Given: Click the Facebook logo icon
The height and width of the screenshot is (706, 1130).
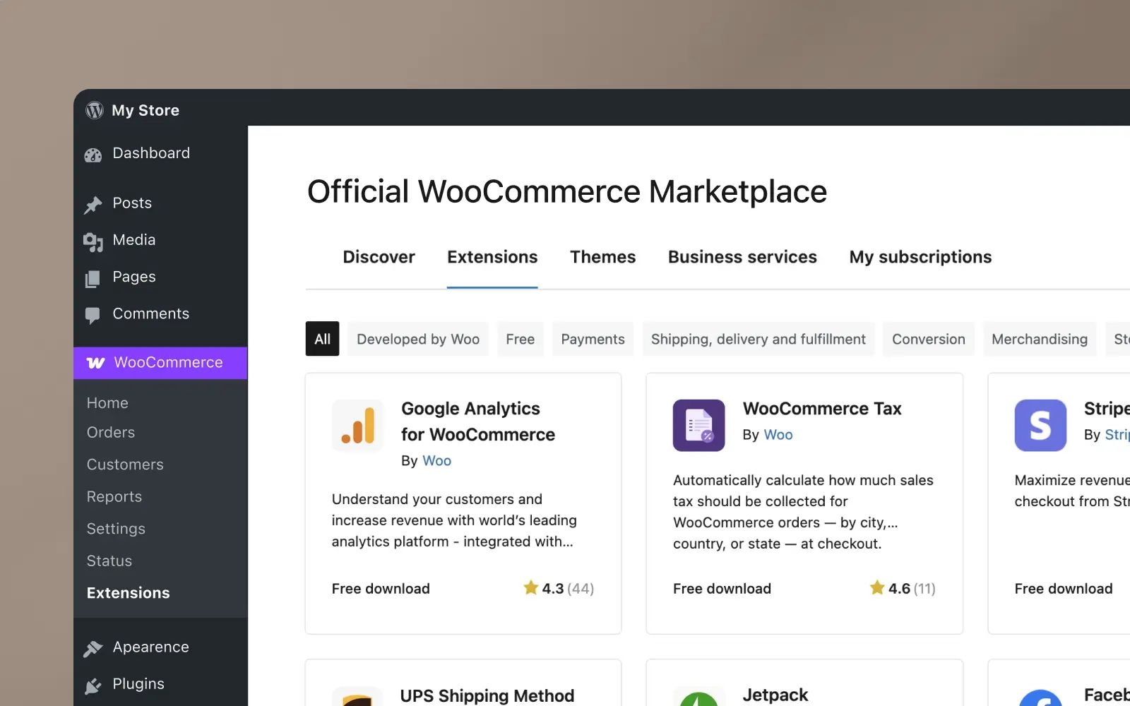Looking at the screenshot, I should click(1040, 696).
